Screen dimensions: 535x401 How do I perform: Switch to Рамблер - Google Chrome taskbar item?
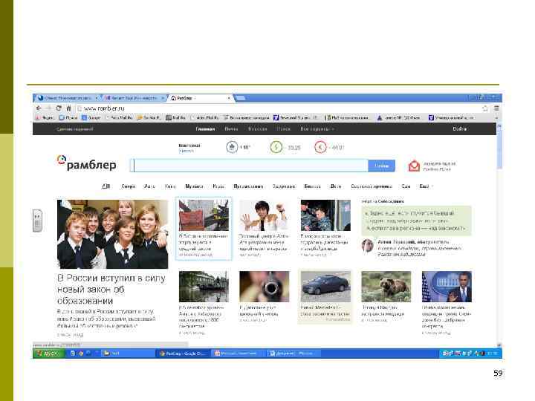point(183,353)
